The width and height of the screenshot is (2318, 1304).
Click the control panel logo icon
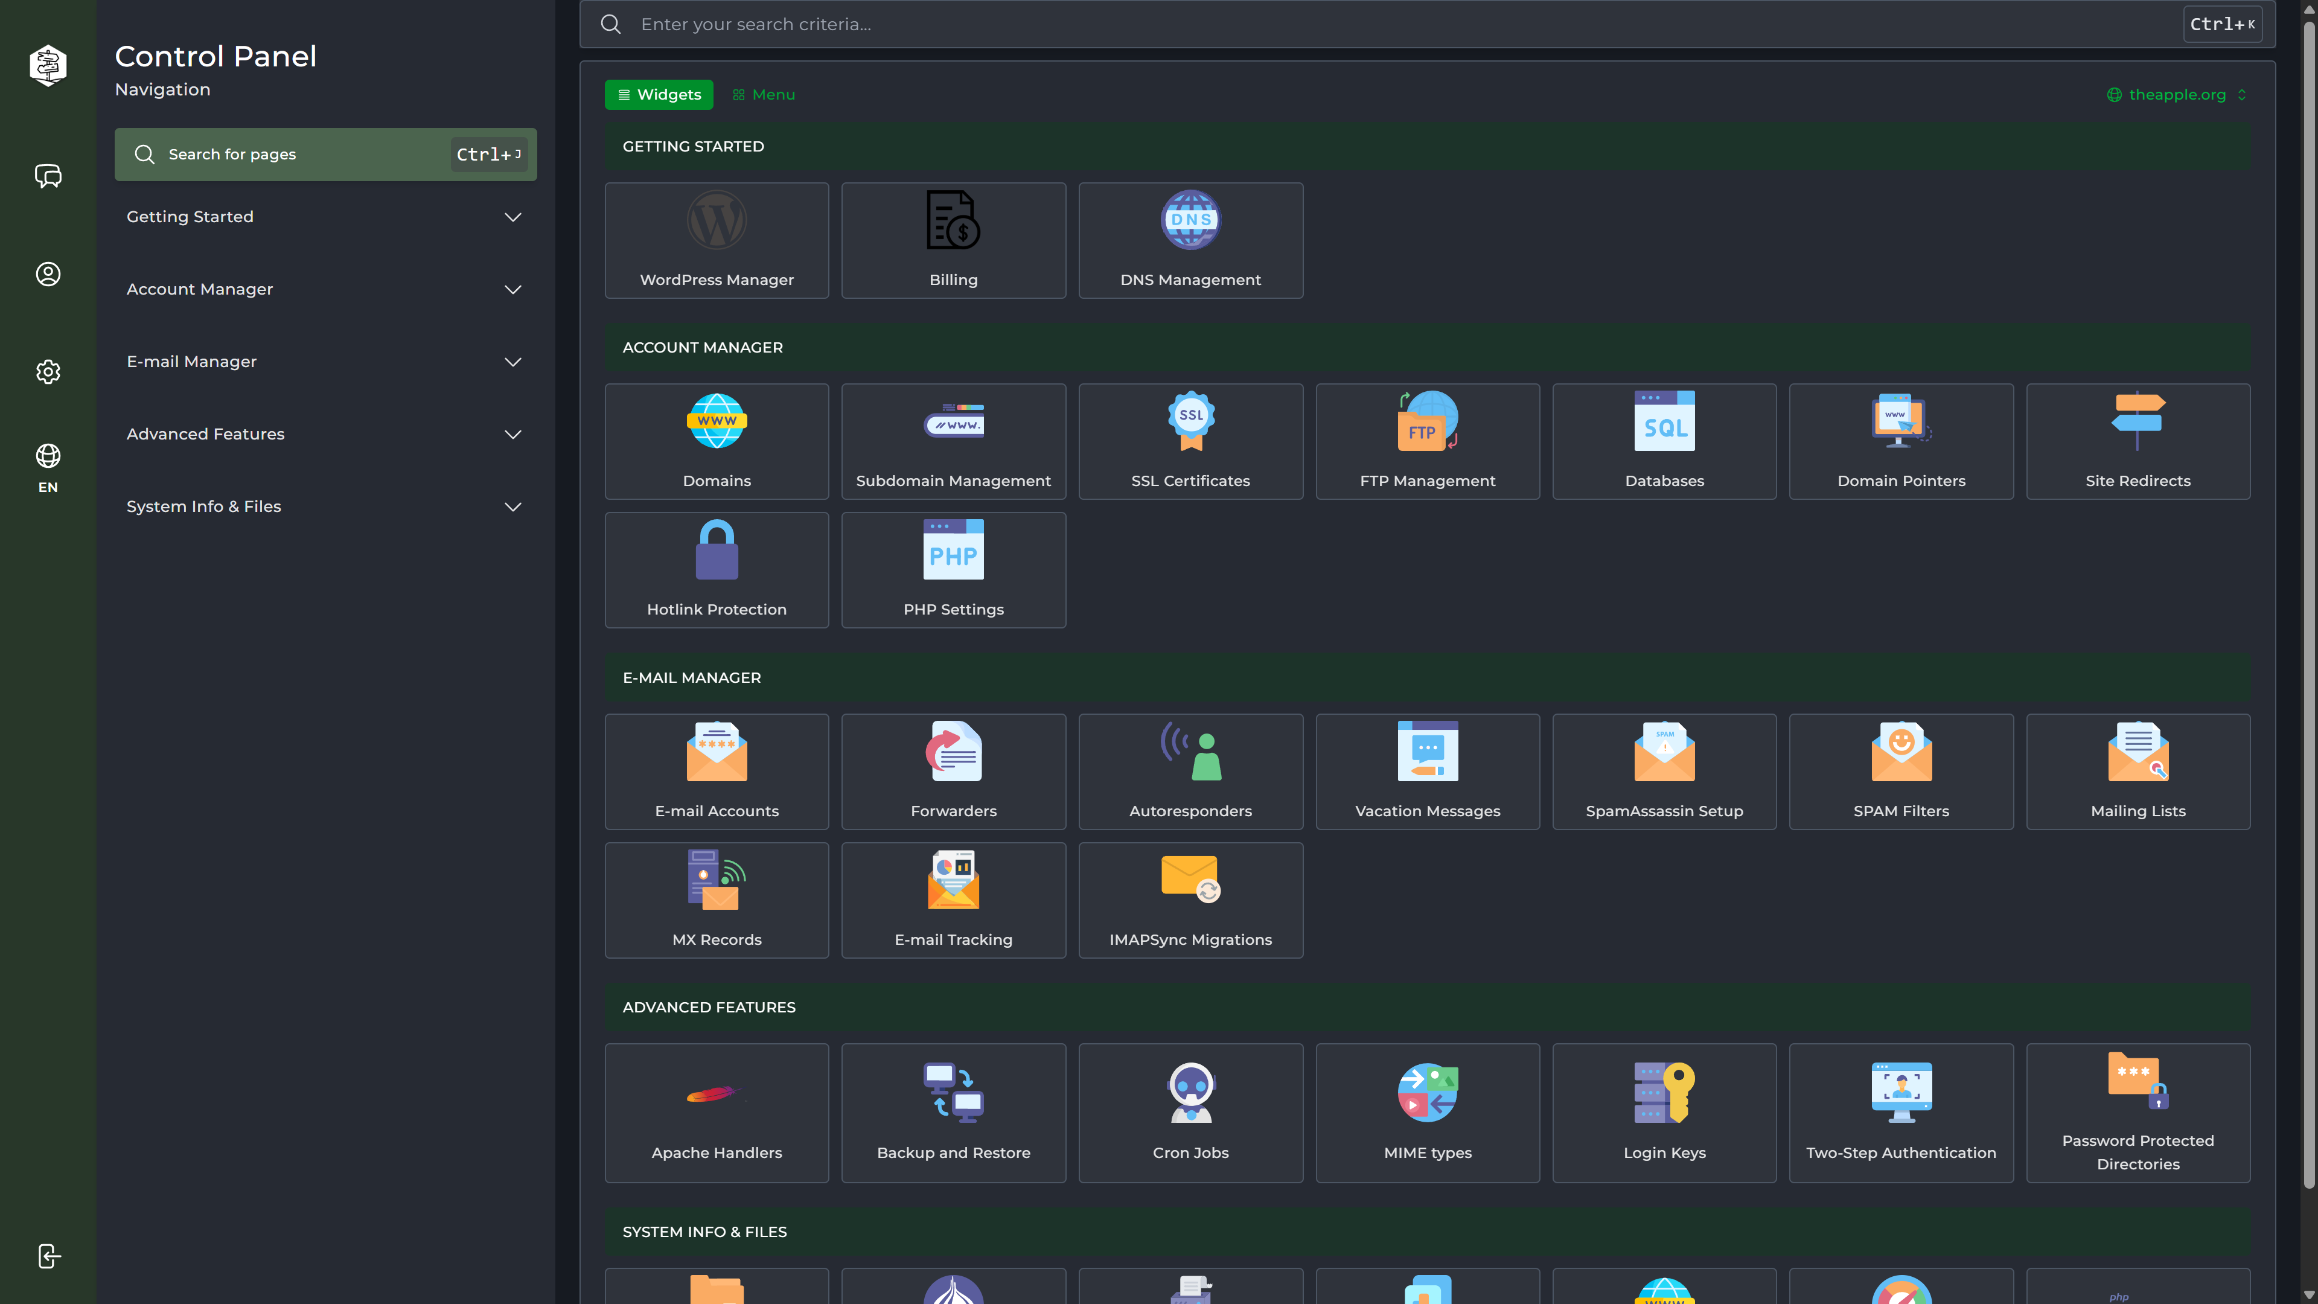click(x=48, y=66)
